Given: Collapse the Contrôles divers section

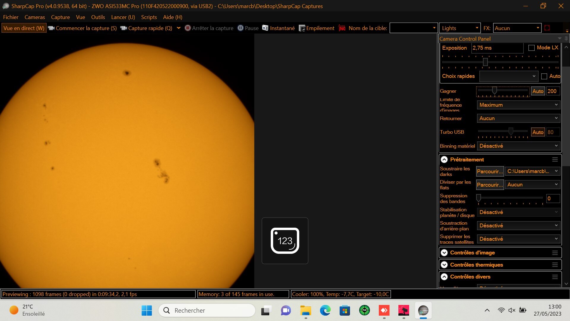Looking at the screenshot, I should (444, 277).
